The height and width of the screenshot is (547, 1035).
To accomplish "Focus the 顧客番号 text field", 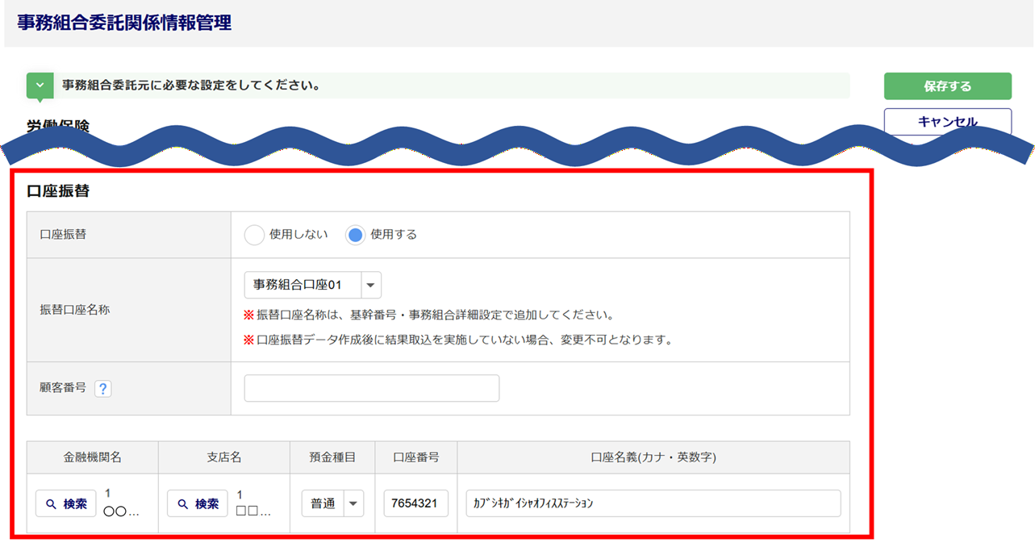I will [371, 388].
